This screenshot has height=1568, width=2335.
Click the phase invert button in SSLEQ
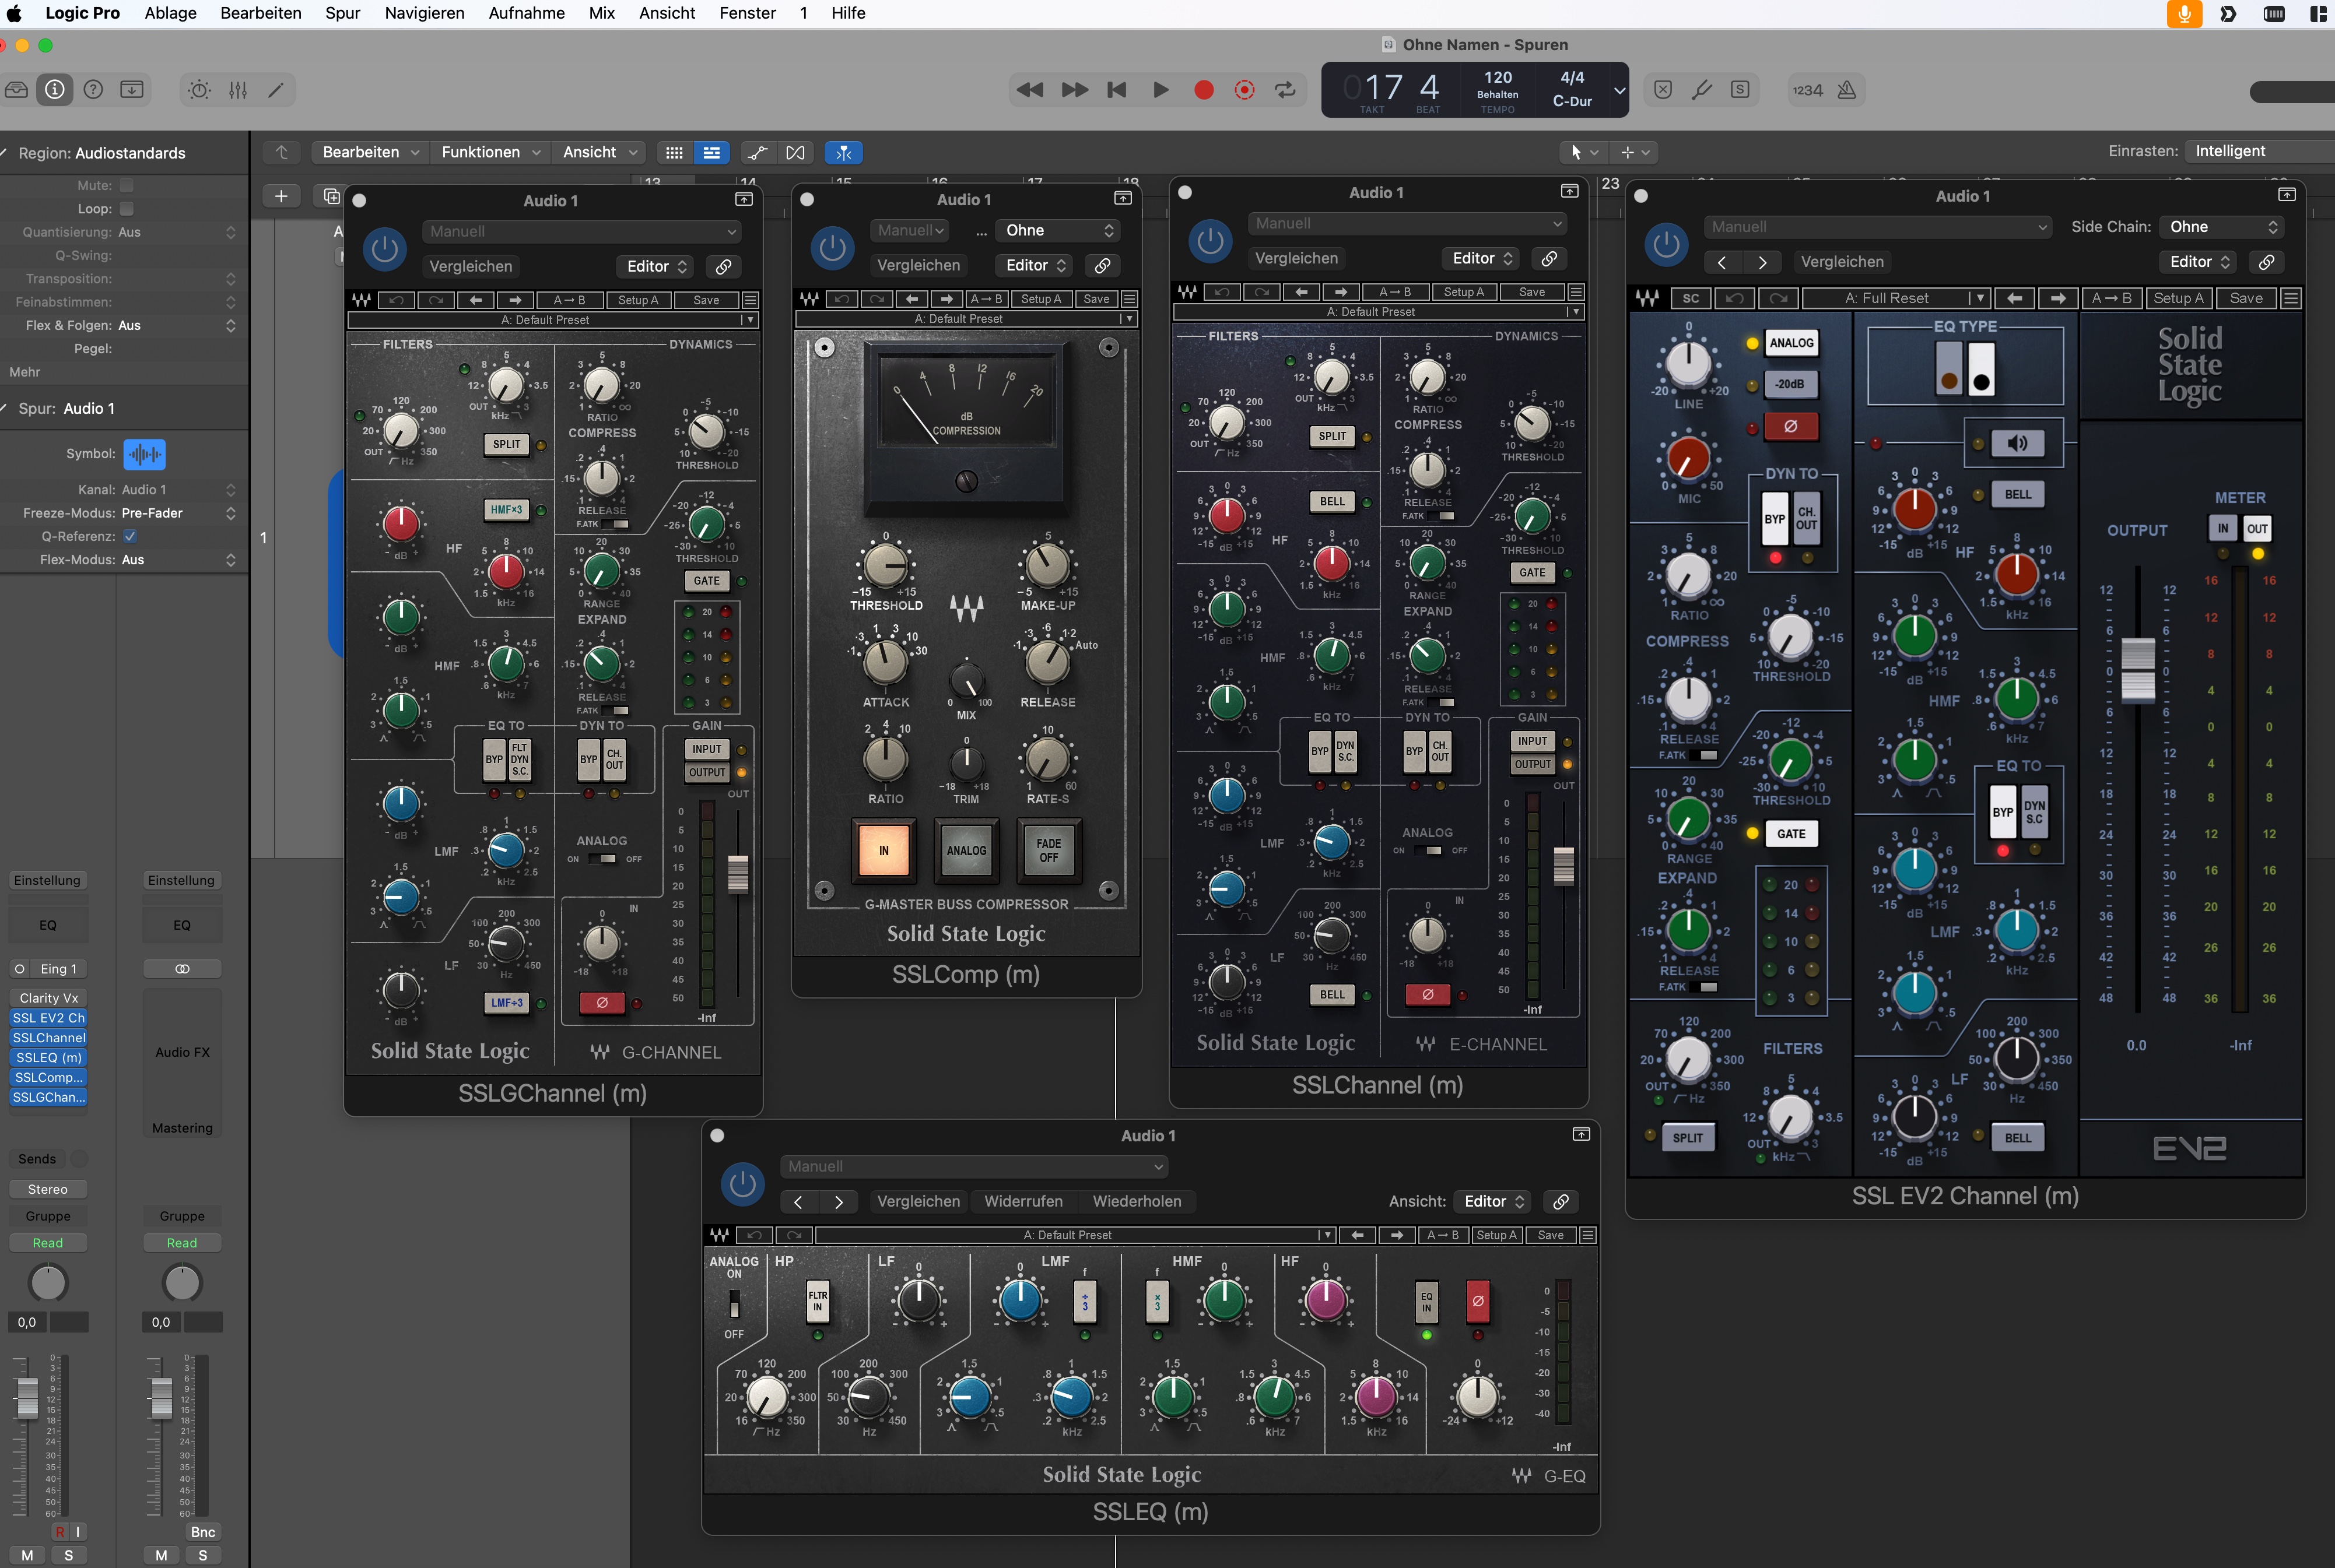tap(1478, 1301)
